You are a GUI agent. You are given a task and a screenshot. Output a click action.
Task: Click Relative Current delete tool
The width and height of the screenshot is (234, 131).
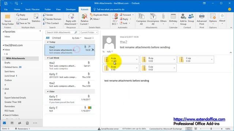84,19
